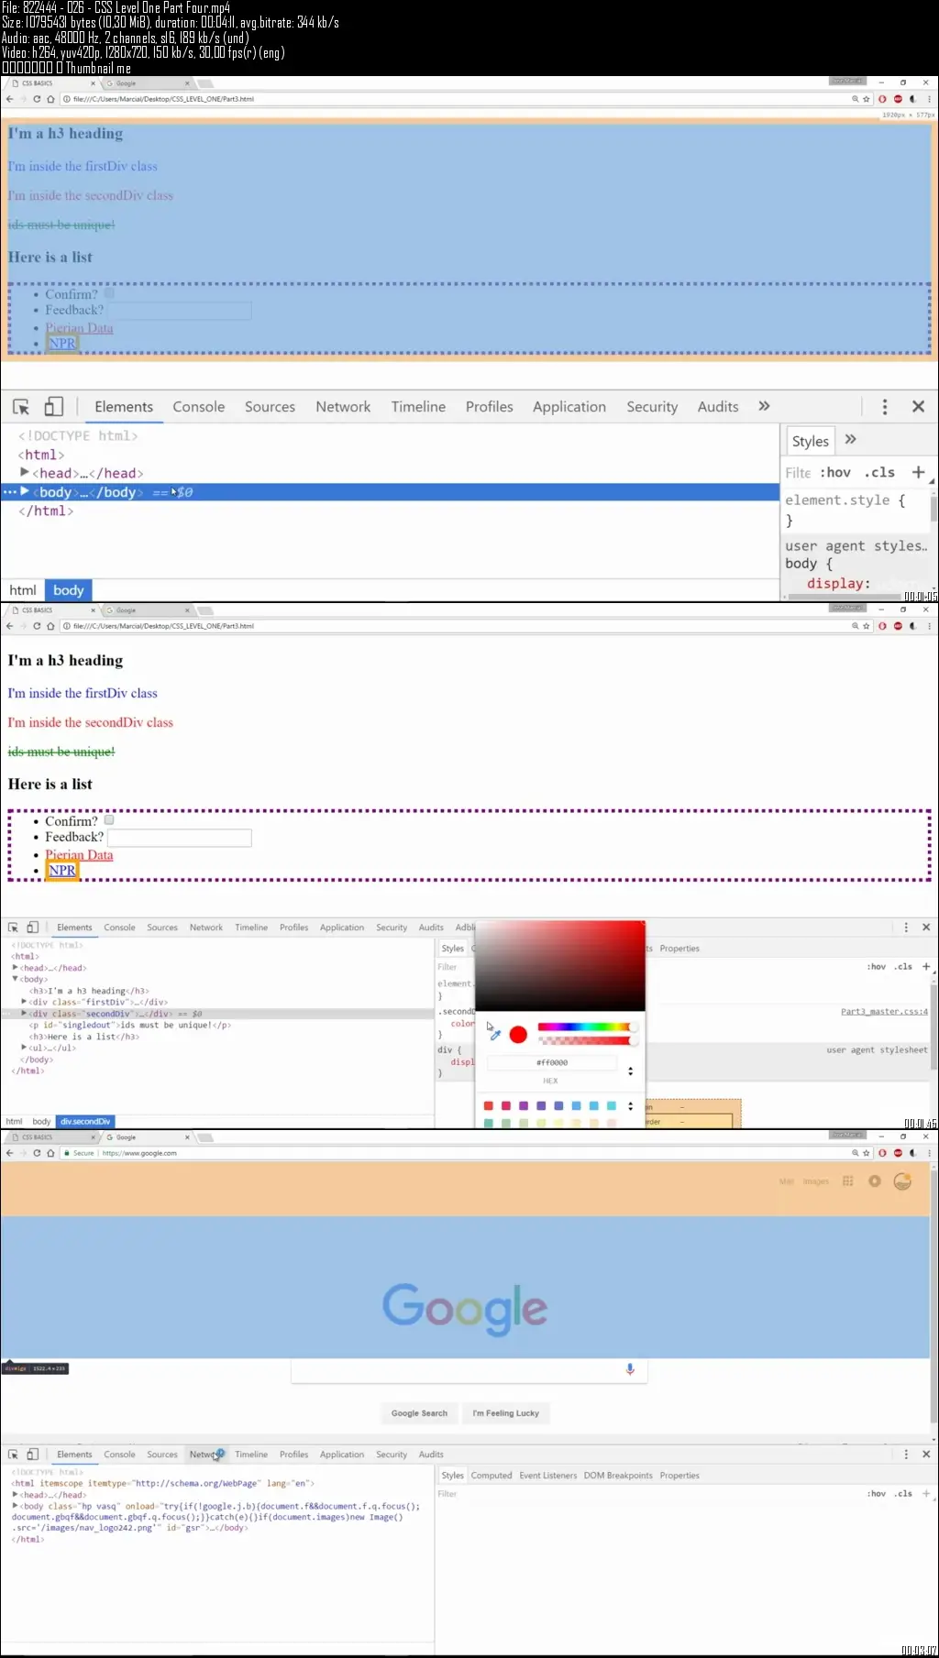Select the body breadcrumb in the large DevTools panel
This screenshot has width=939, height=1658.
[69, 590]
